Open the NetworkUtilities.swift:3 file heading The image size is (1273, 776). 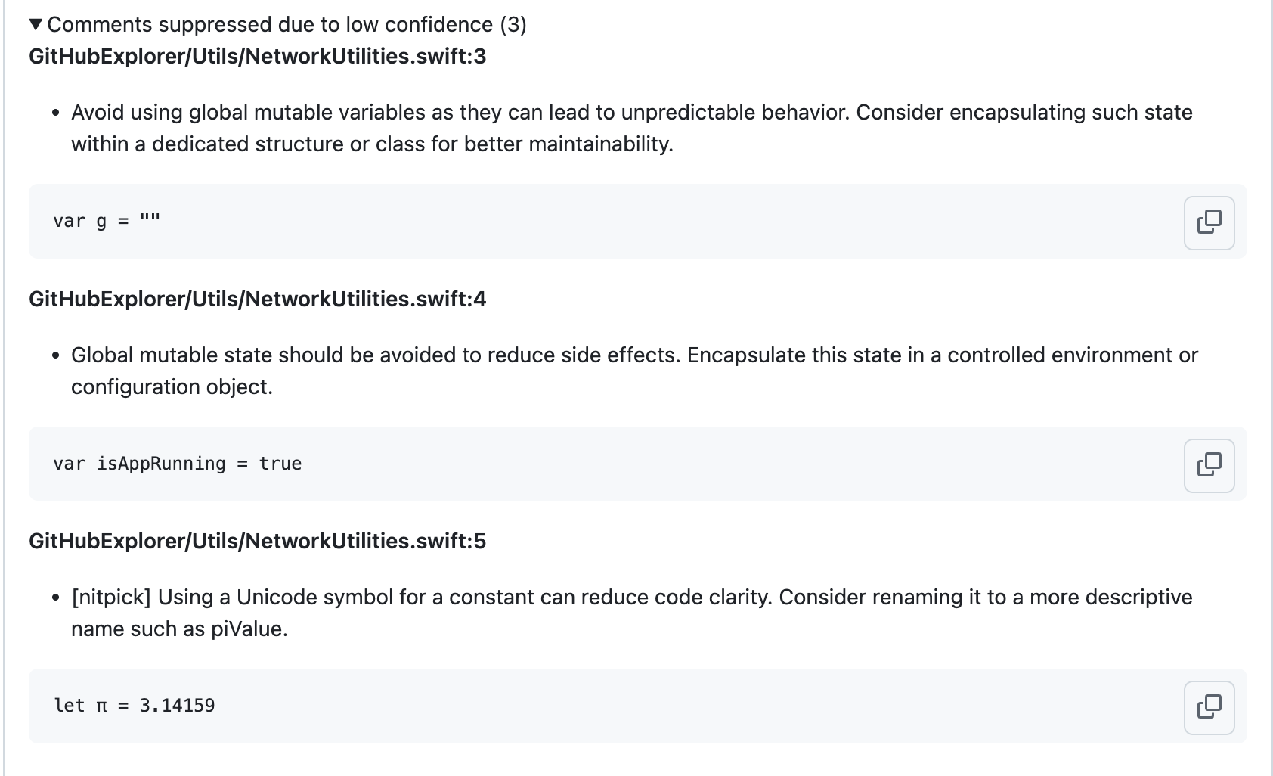(258, 57)
